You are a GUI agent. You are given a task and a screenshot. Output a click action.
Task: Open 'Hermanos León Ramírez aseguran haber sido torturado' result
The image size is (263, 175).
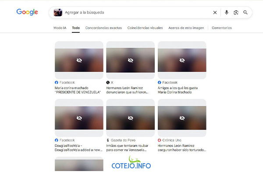pyautogui.click(x=182, y=148)
